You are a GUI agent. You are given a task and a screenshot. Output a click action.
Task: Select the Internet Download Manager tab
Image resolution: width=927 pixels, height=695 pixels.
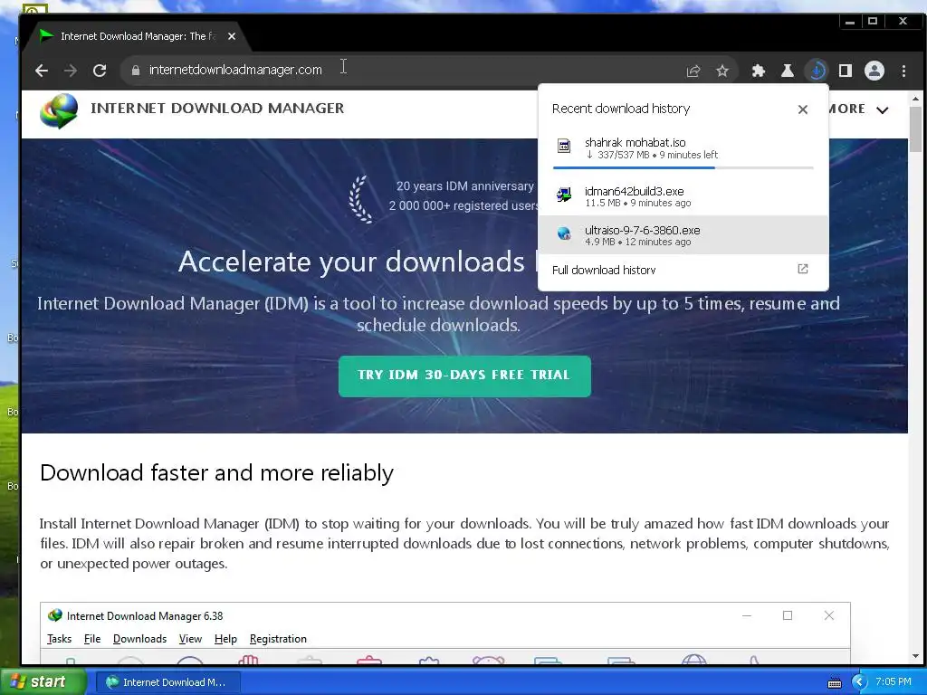138,36
